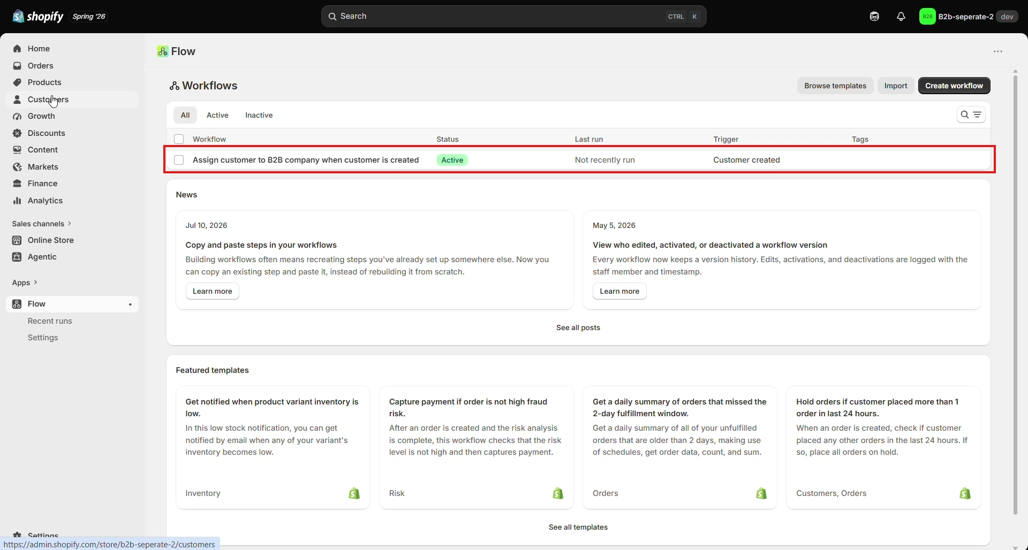Click the Analytics bar chart icon
Image resolution: width=1028 pixels, height=550 pixels.
pyautogui.click(x=17, y=201)
